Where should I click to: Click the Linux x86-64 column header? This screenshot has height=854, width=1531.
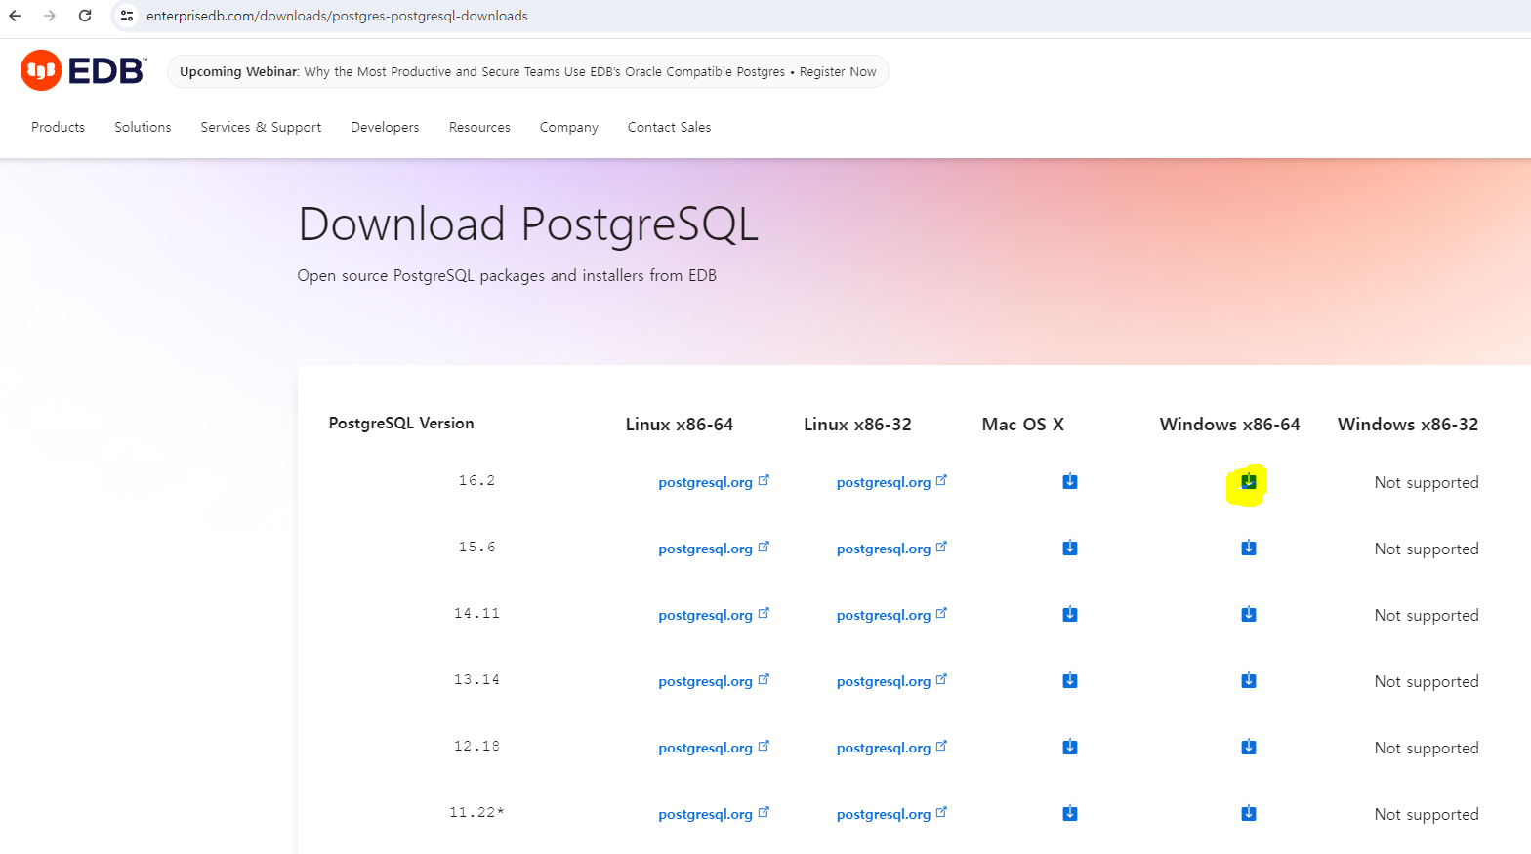click(x=680, y=425)
